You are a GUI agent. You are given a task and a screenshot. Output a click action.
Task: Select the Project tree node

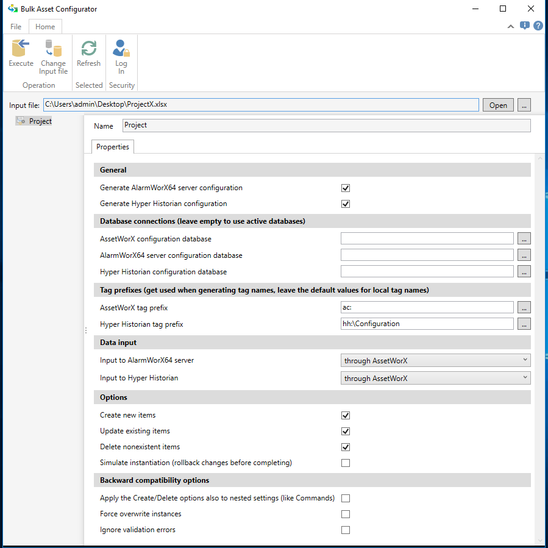tap(40, 121)
